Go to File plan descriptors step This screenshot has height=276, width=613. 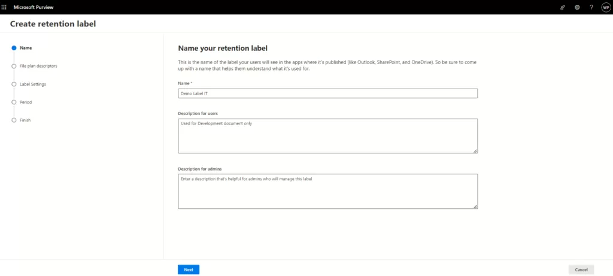pyautogui.click(x=38, y=66)
